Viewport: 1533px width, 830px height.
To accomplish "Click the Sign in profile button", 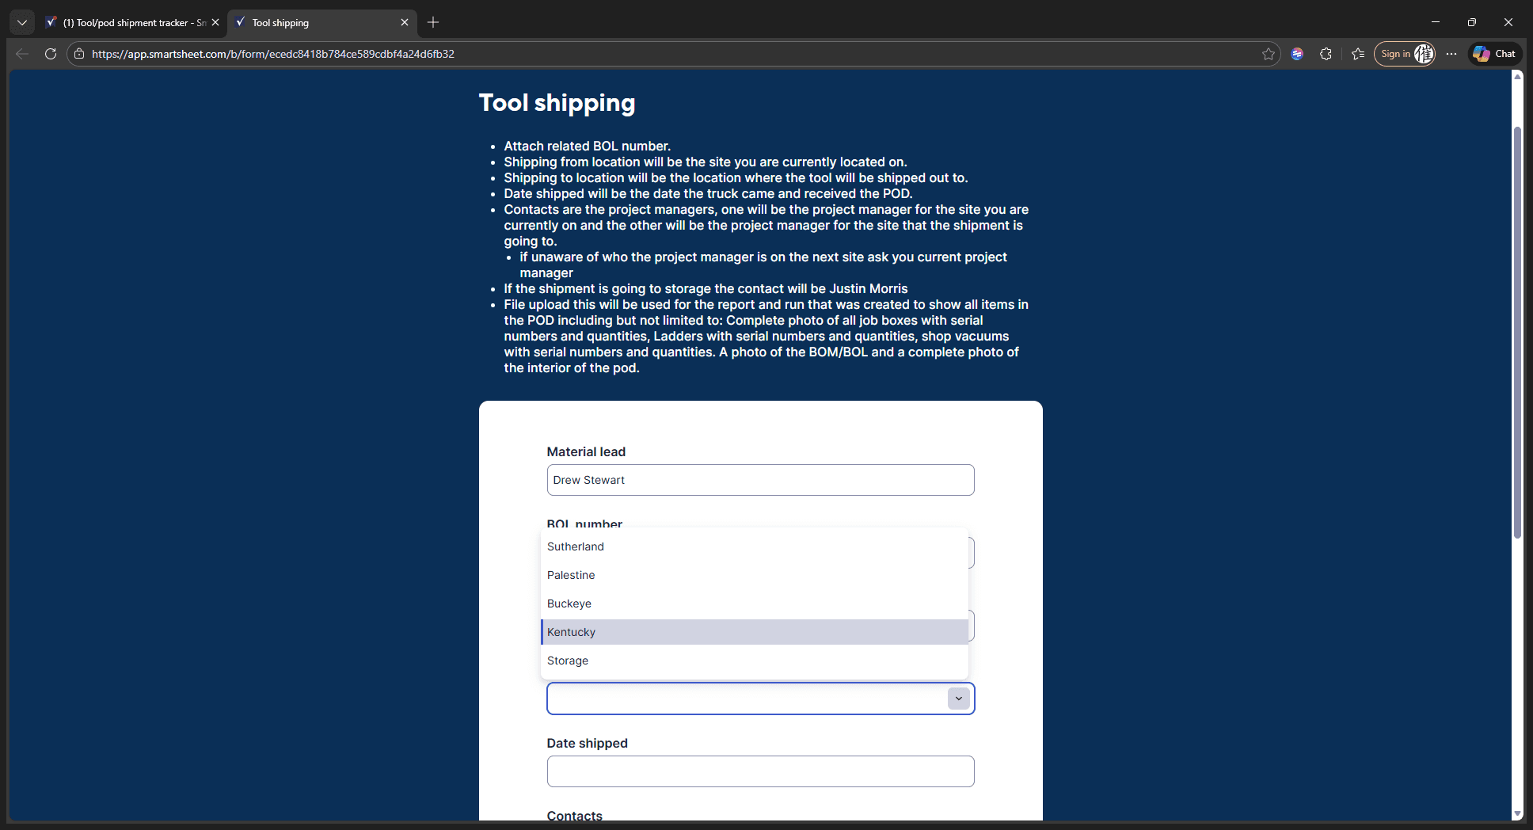I will click(1405, 54).
